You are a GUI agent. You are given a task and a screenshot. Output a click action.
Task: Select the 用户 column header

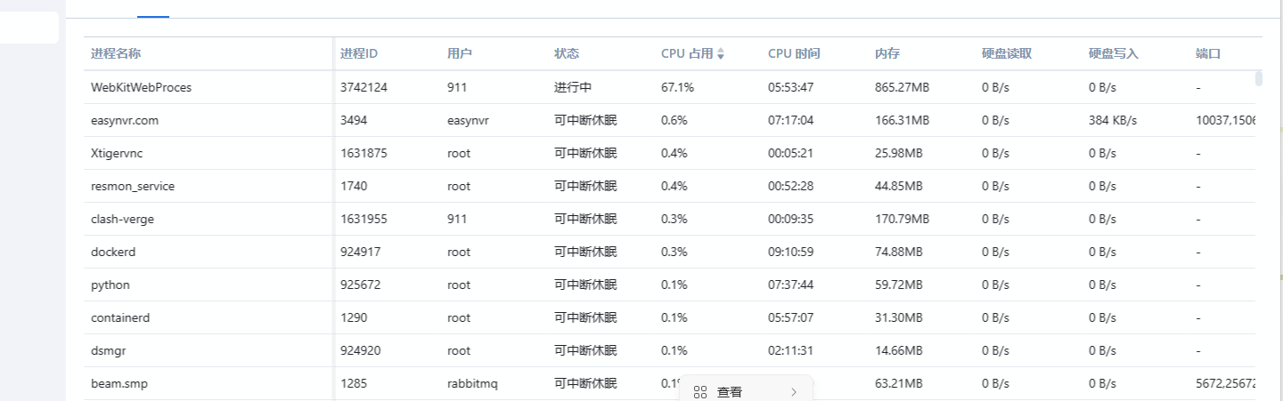click(x=460, y=53)
